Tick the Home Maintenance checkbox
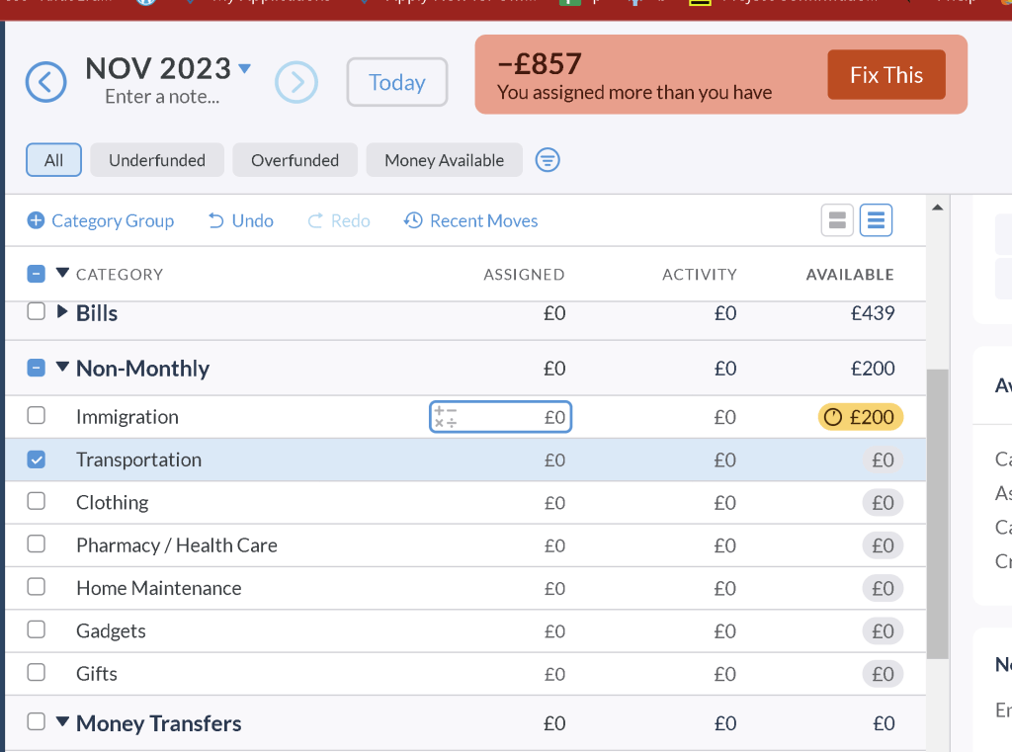Screen dimensions: 1012x752 point(37,587)
